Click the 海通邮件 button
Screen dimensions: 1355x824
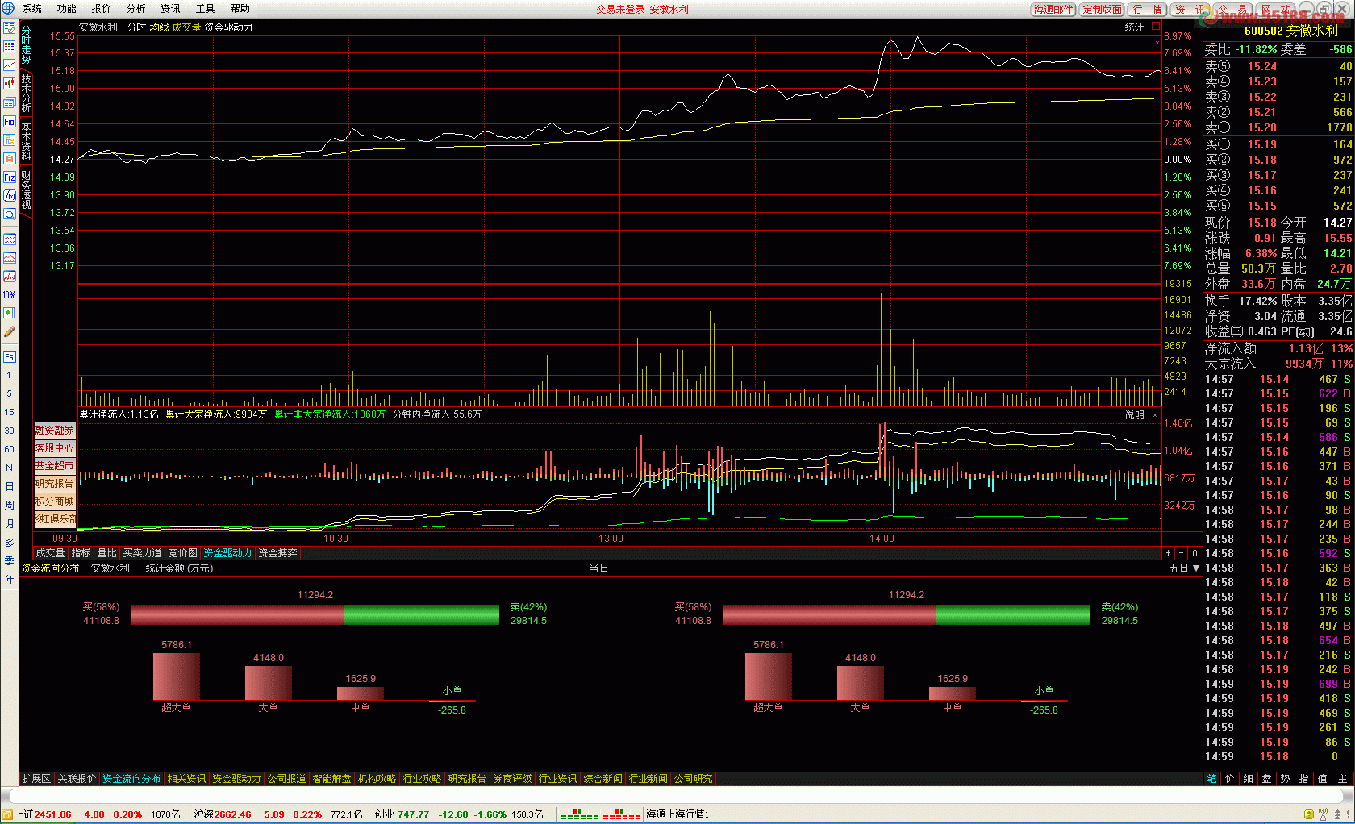(1054, 10)
